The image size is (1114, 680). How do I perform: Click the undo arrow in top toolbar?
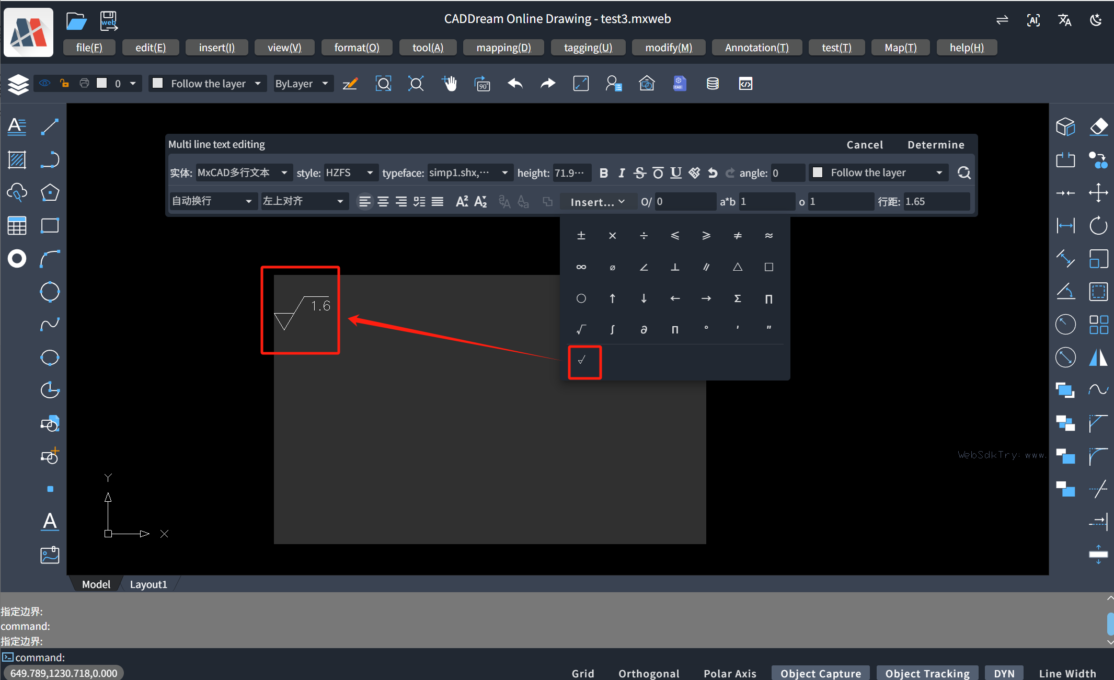click(515, 84)
